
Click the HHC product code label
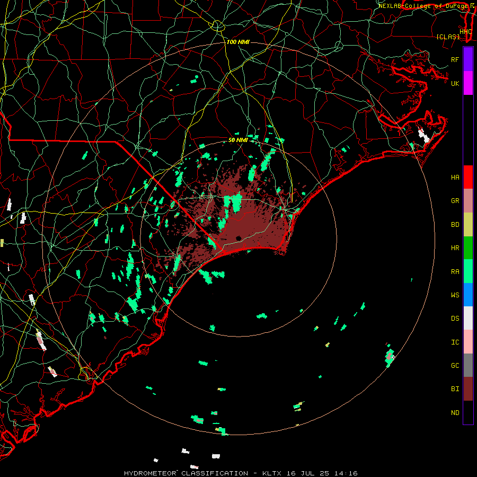click(x=466, y=32)
